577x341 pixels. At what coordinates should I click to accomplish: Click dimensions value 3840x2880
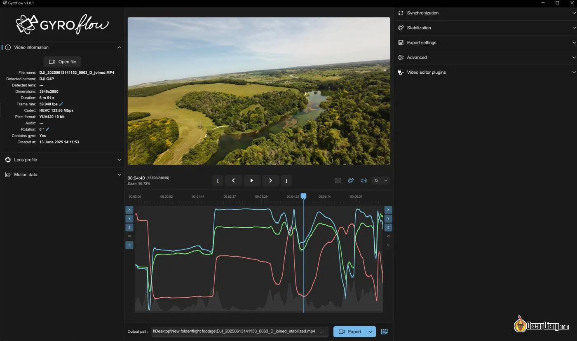[x=49, y=91]
